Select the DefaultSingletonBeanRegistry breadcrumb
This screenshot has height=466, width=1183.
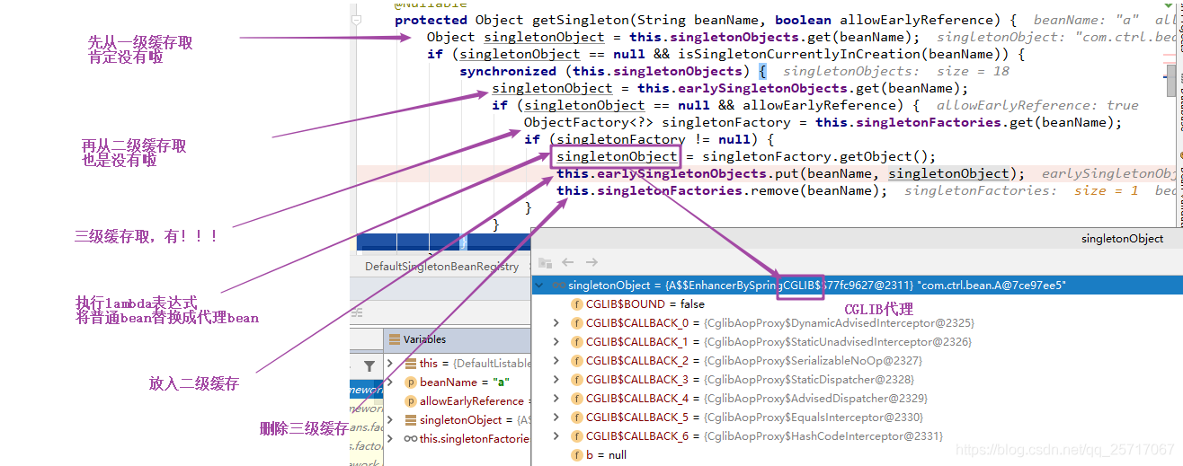[441, 267]
